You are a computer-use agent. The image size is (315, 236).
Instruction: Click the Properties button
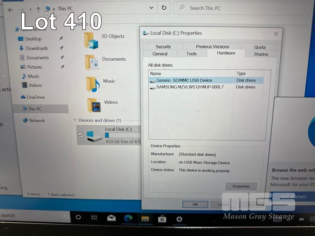tap(241, 186)
